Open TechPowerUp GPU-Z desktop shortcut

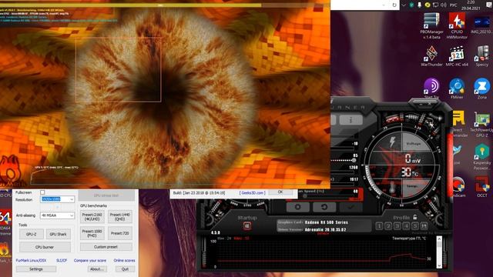(x=481, y=124)
